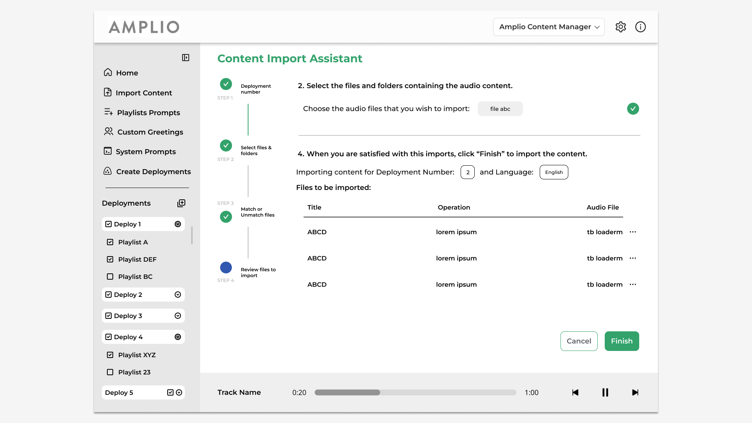Open the settings gear icon

tap(621, 27)
